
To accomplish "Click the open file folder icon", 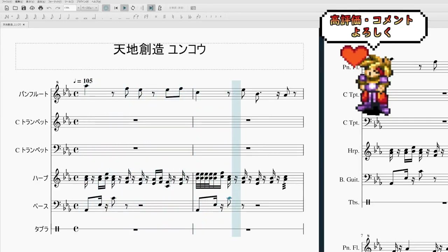I will click(x=15, y=8).
